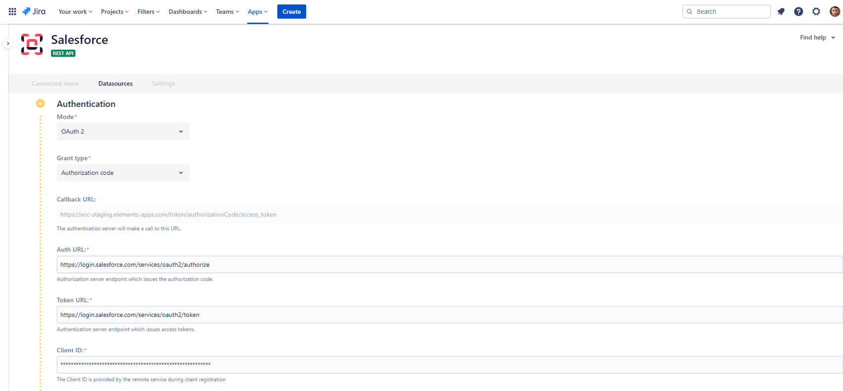The width and height of the screenshot is (843, 391).
Task: Open the user profile avatar
Action: [x=835, y=11]
